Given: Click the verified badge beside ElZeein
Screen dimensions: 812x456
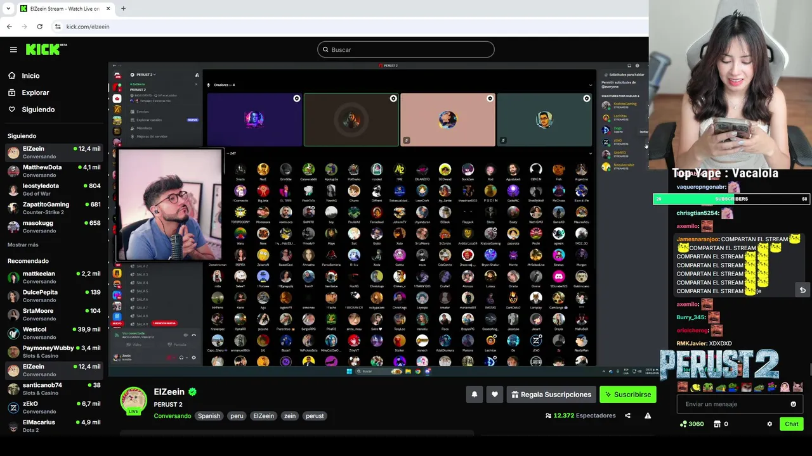Looking at the screenshot, I should [x=192, y=392].
